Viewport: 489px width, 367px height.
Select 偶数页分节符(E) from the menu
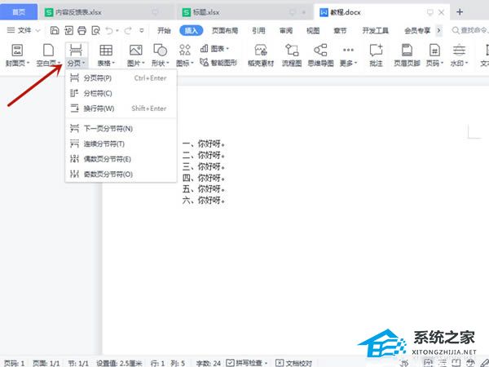coord(121,159)
